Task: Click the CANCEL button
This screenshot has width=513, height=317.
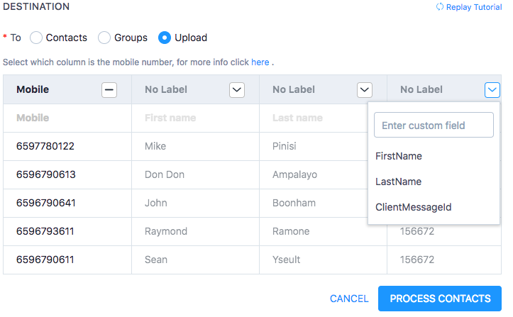Action: coord(349,299)
